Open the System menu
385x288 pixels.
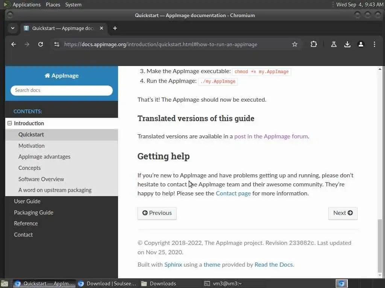(73, 4)
